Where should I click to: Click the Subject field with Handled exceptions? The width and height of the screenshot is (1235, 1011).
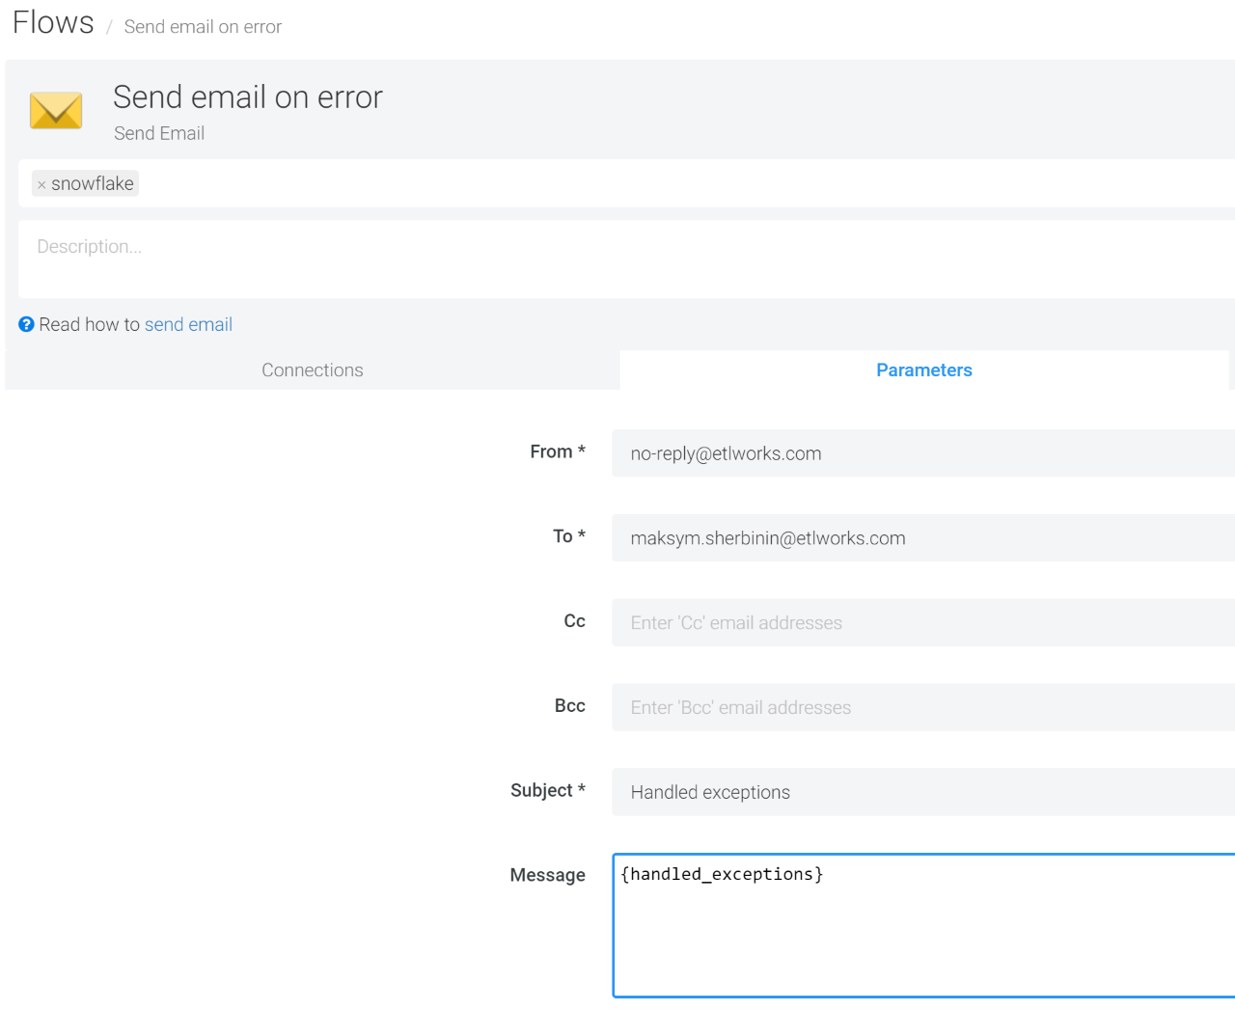point(923,792)
